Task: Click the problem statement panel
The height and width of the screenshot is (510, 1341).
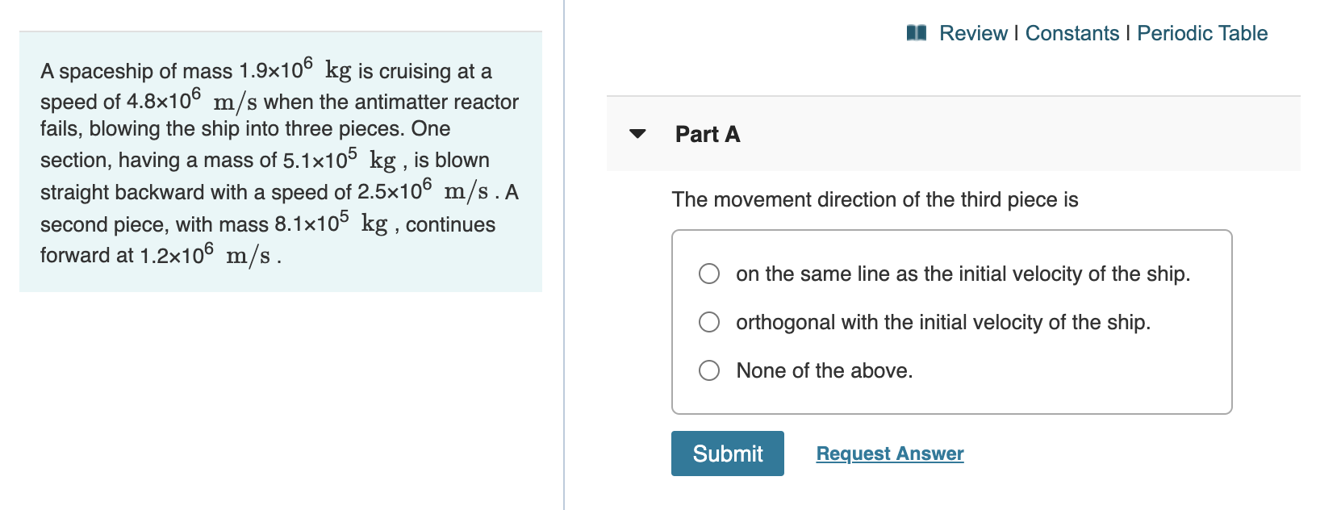Action: point(281,161)
